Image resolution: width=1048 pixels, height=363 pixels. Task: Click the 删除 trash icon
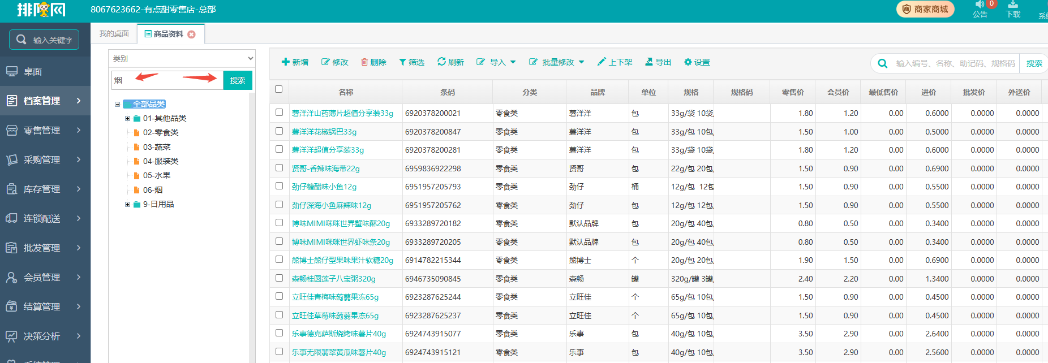pos(364,62)
